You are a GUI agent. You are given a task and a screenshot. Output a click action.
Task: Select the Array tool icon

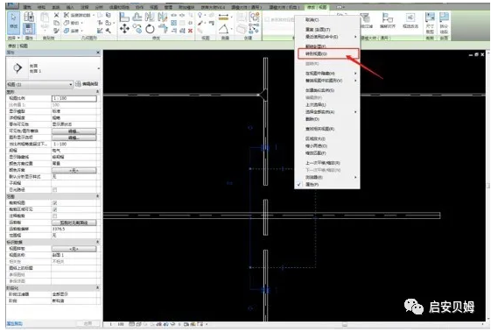(x=173, y=23)
